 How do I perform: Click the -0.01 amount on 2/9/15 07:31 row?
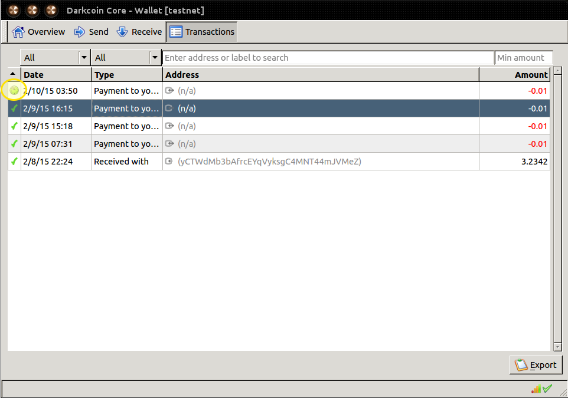537,144
